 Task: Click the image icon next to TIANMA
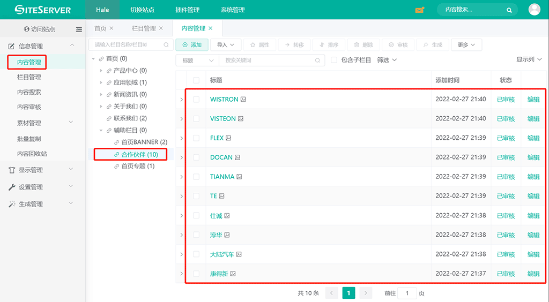pyautogui.click(x=240, y=177)
